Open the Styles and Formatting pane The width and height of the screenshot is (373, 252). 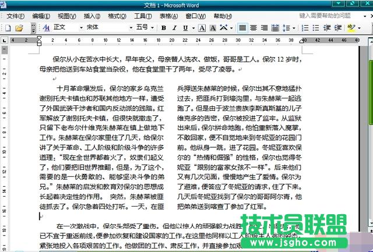46,27
